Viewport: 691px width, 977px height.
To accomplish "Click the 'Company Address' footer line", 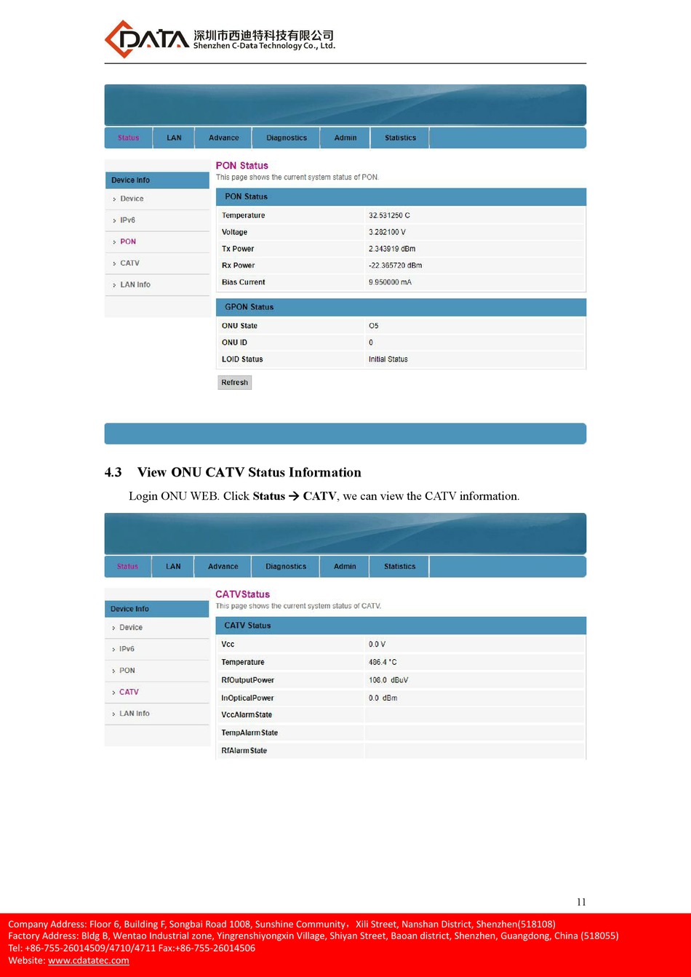I will pos(281,924).
